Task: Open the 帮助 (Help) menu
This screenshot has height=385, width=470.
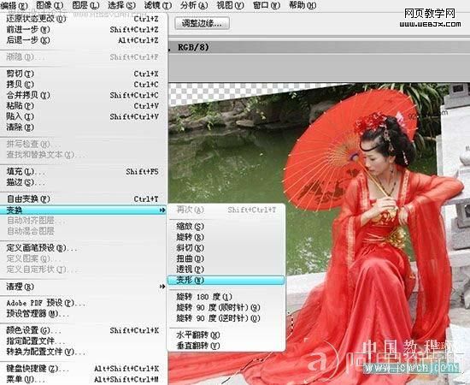Action: [x=303, y=5]
